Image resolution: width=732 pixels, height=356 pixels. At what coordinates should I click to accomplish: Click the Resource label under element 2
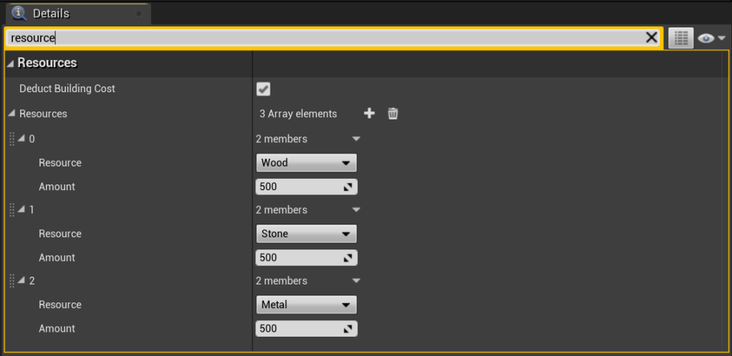(60, 305)
